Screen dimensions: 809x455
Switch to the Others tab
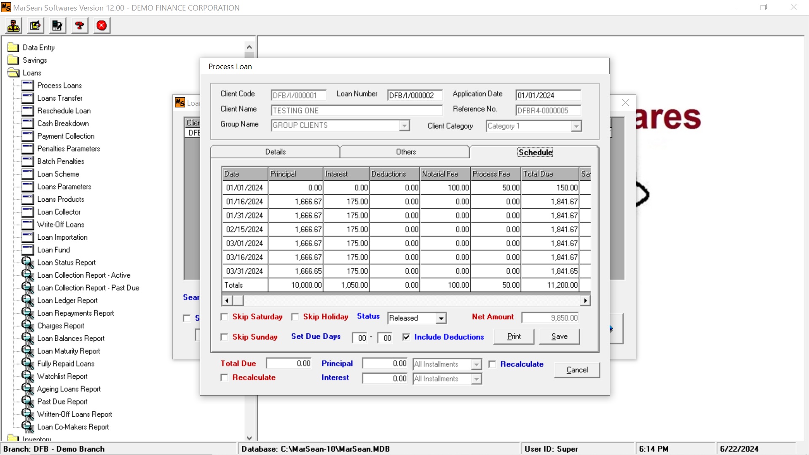pos(405,152)
